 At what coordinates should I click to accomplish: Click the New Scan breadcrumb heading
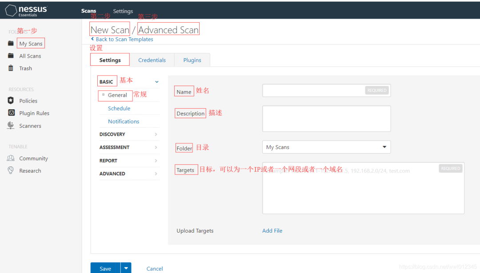click(x=110, y=30)
